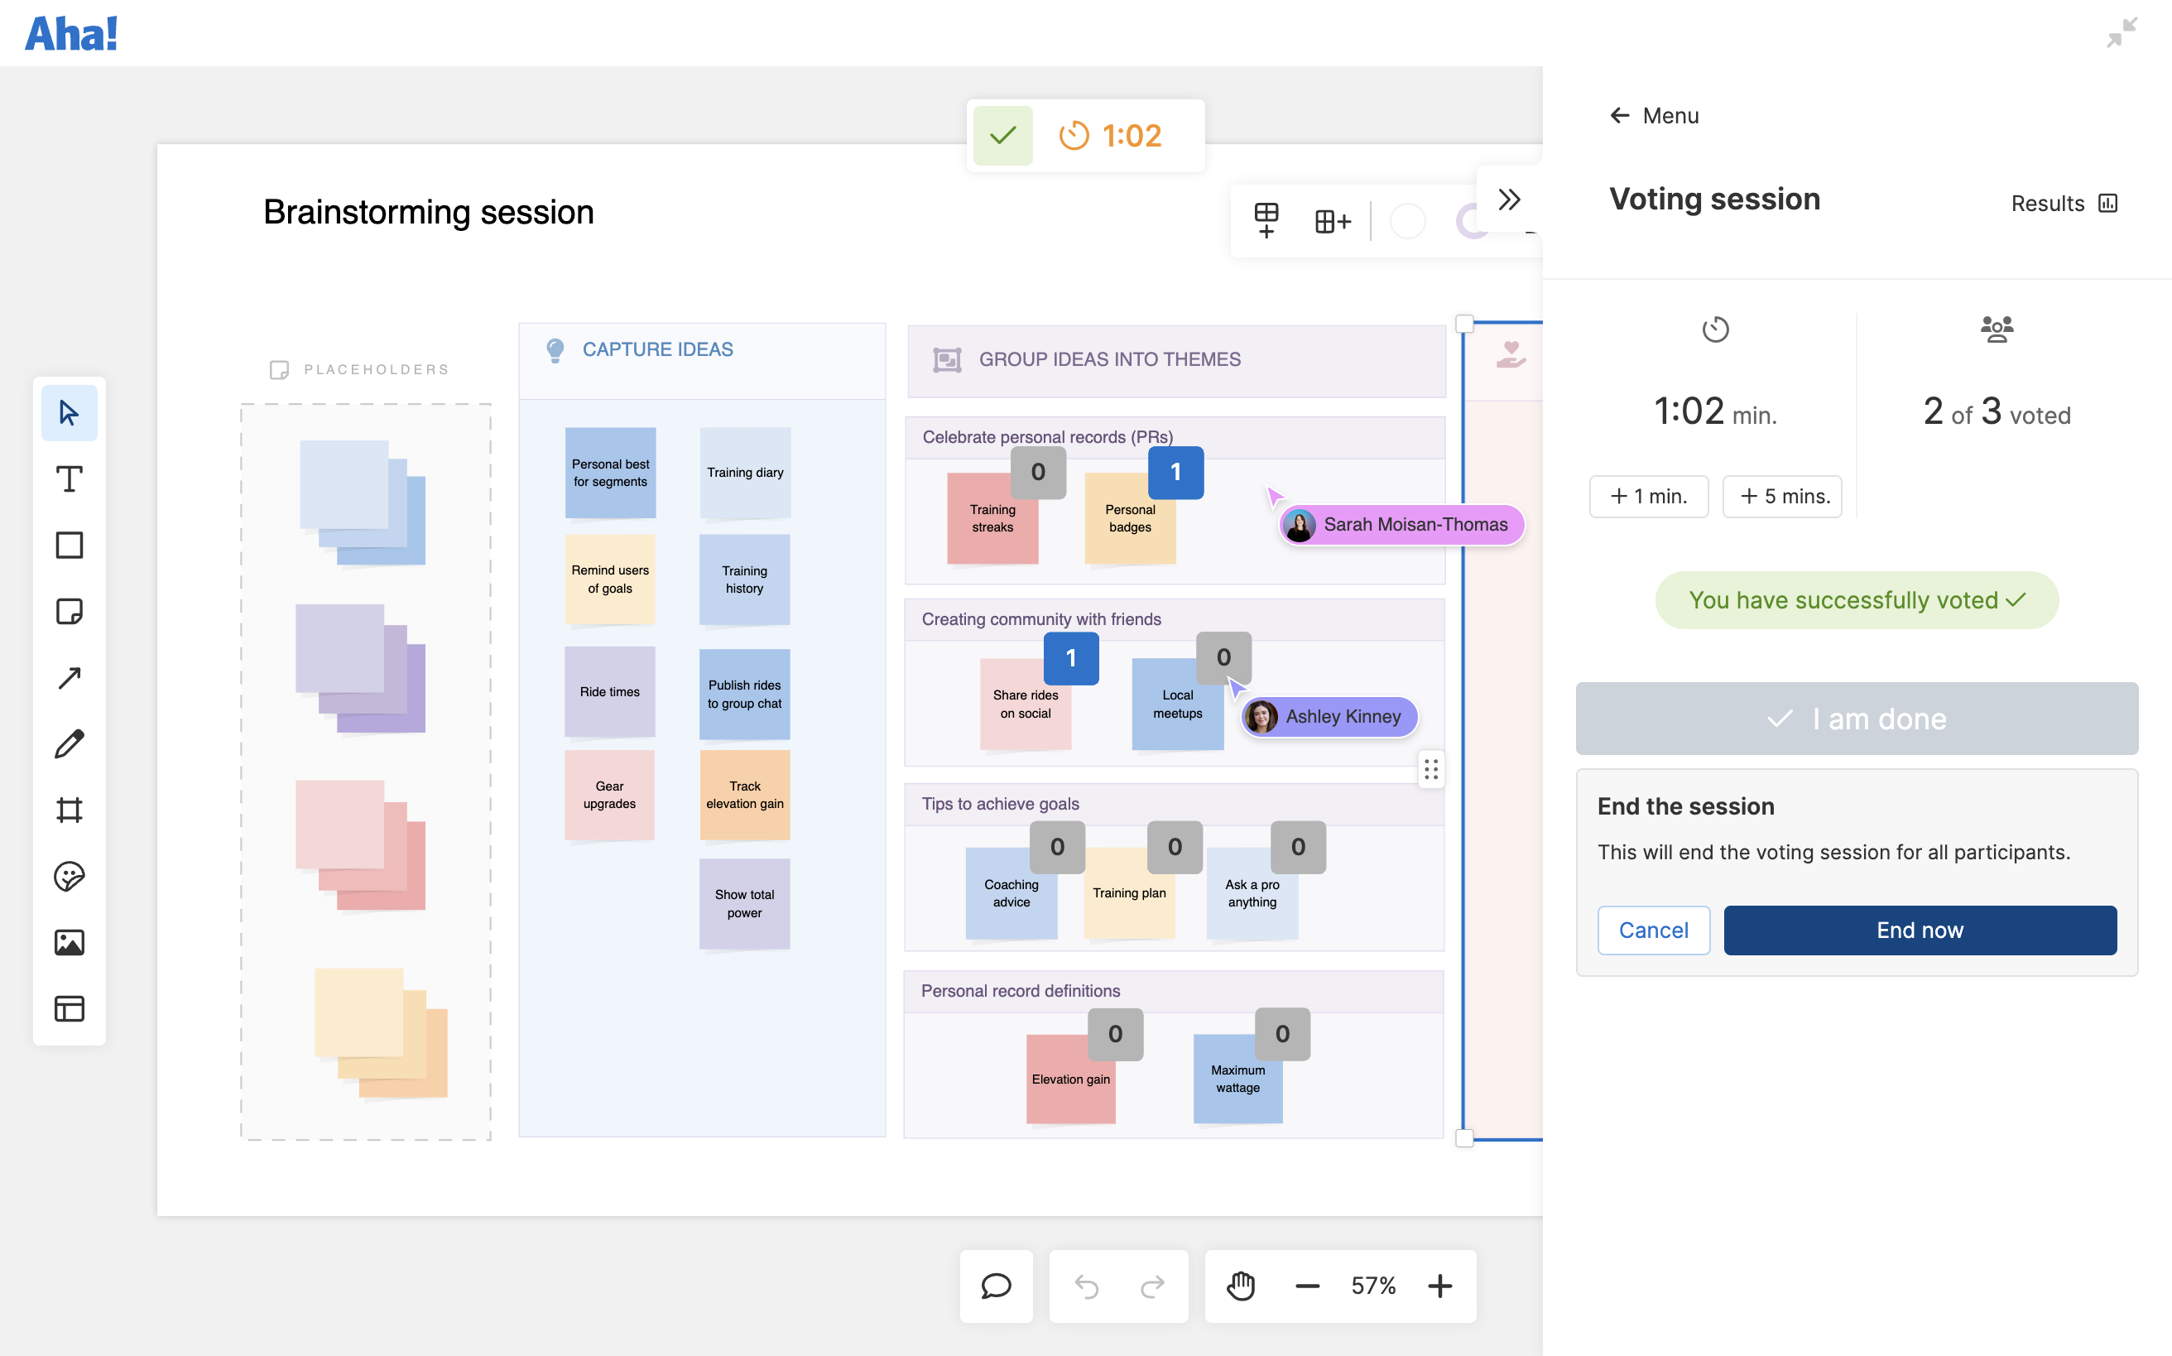Add 5 minutes to the voting timer
Viewport: 2172px width, 1356px height.
pyautogui.click(x=1782, y=496)
